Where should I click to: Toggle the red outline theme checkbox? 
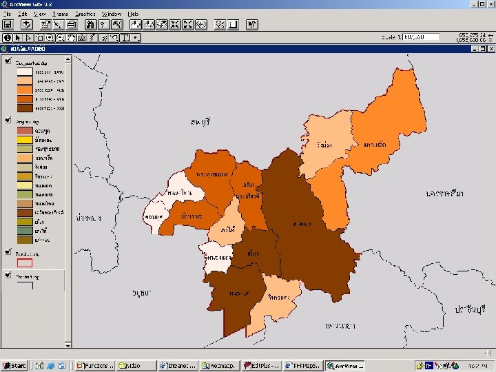pyautogui.click(x=8, y=251)
